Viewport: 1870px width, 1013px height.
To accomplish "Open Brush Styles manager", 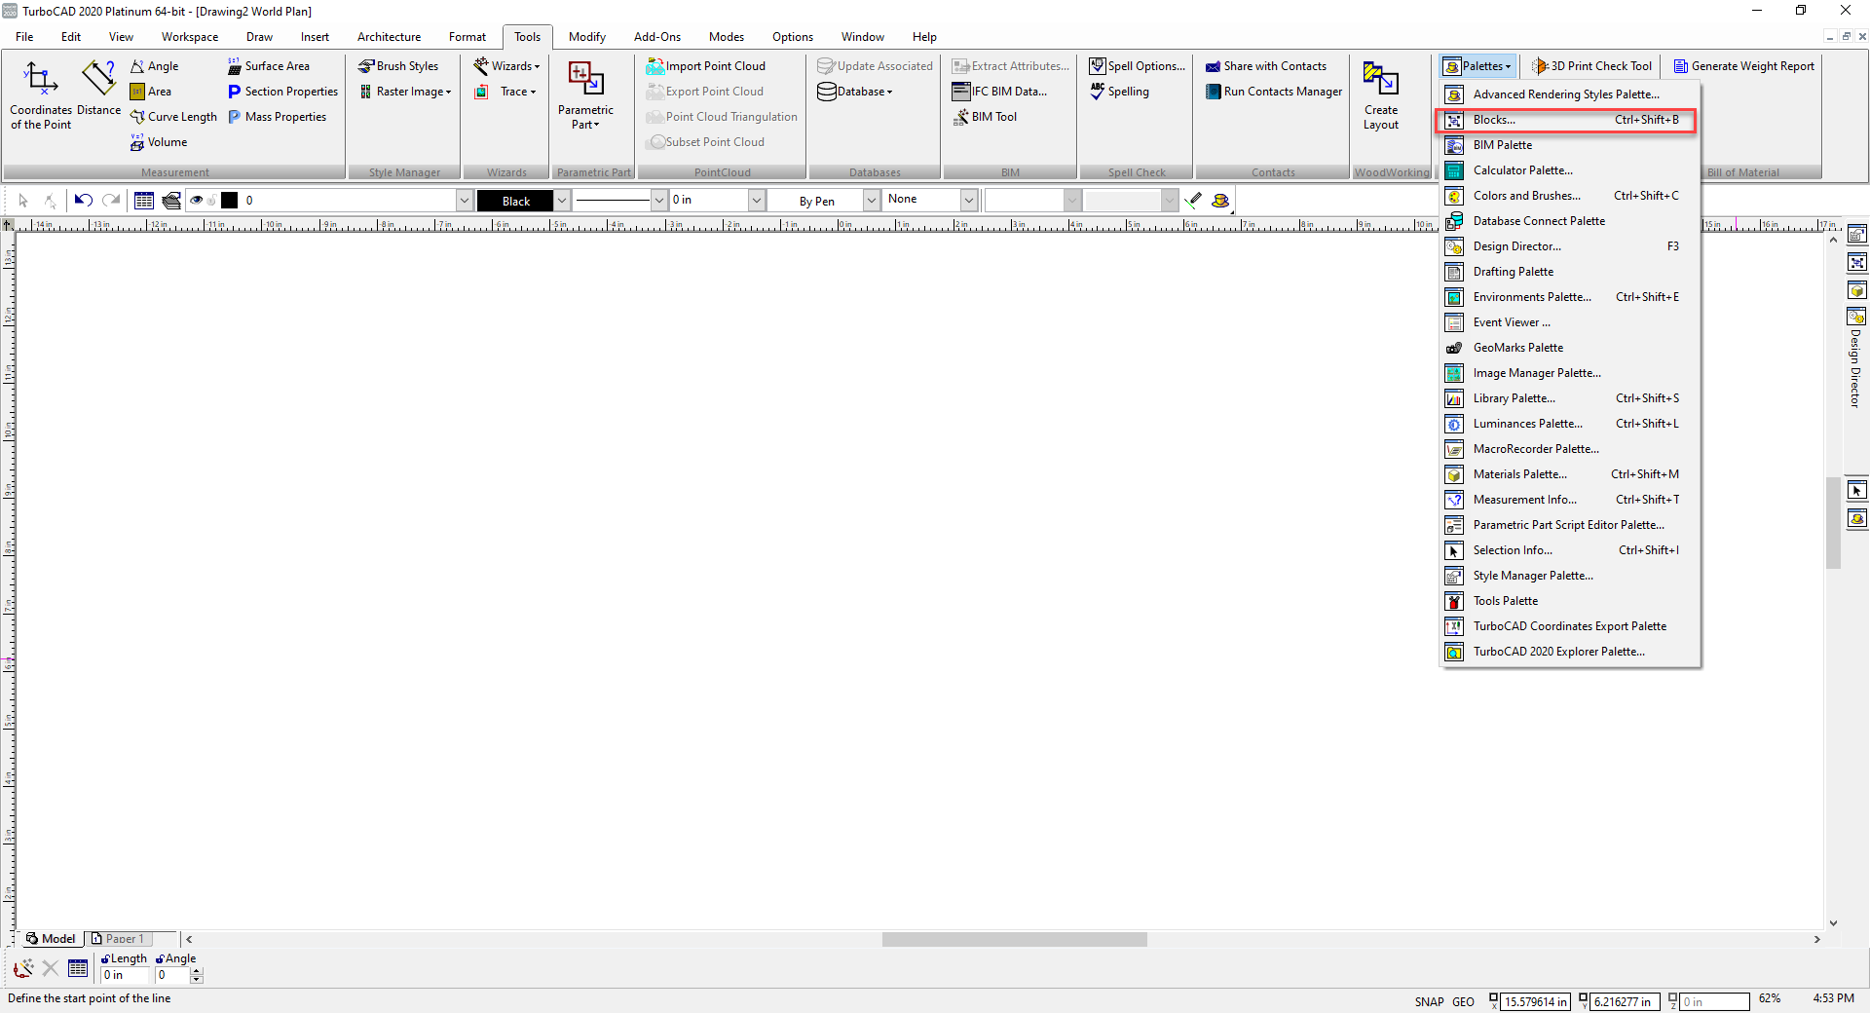I will (398, 66).
